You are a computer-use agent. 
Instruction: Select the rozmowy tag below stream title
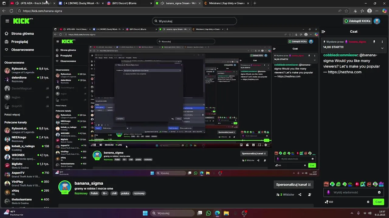click(x=139, y=193)
